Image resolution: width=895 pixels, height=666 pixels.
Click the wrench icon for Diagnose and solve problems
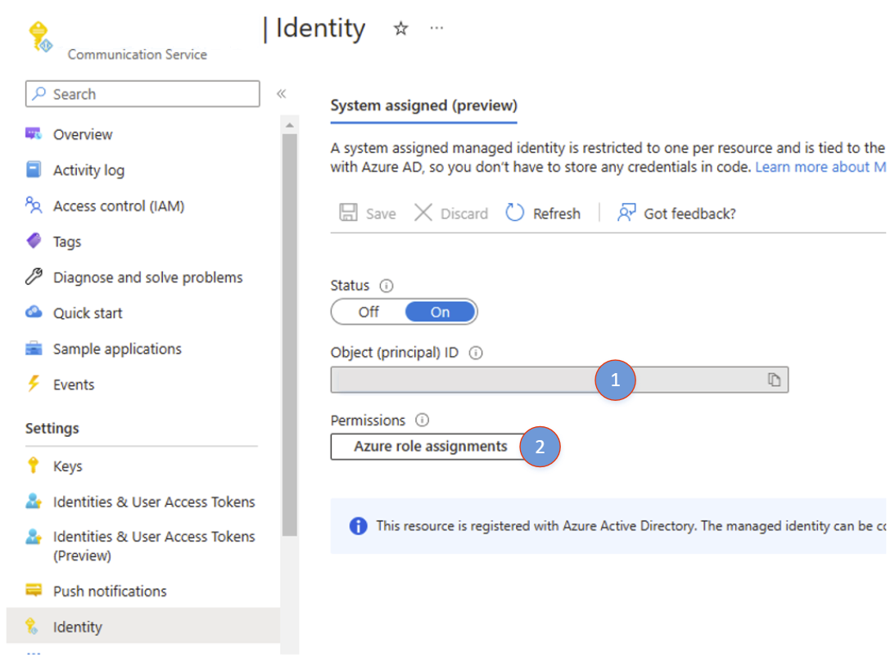click(x=34, y=277)
